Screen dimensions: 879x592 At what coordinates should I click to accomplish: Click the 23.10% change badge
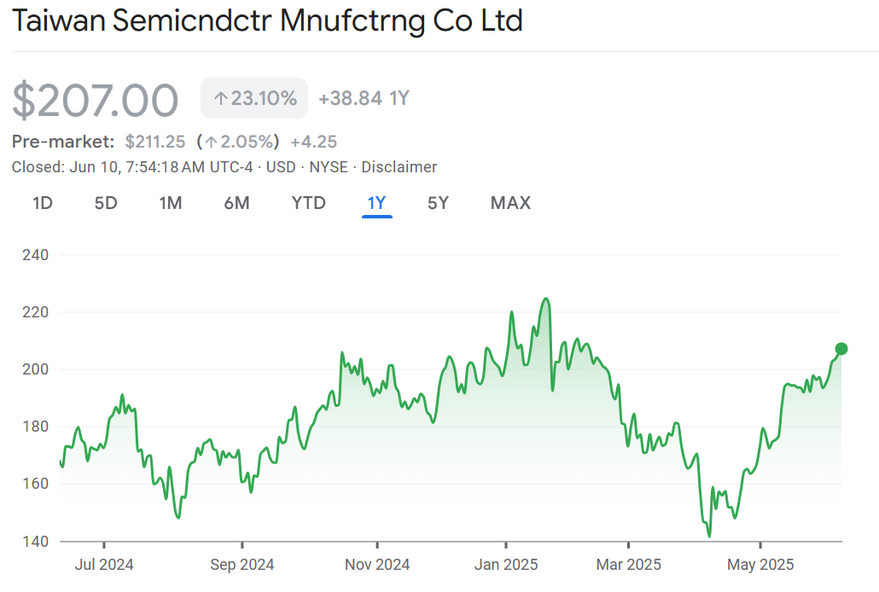(254, 99)
